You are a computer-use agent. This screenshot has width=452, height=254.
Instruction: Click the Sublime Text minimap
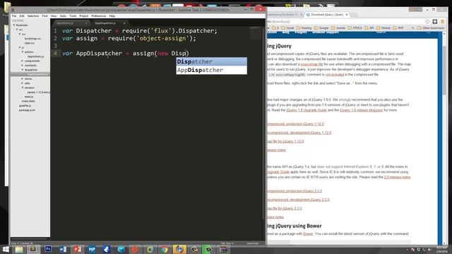(x=255, y=33)
